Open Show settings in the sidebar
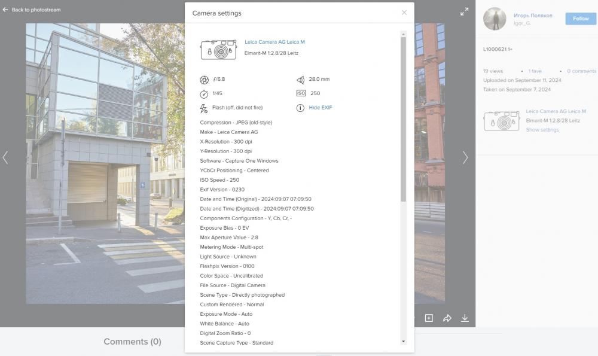This screenshot has width=598, height=356. [542, 130]
